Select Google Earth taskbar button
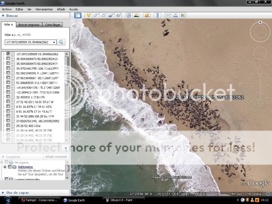This screenshot has width=272, height=204. [82, 200]
